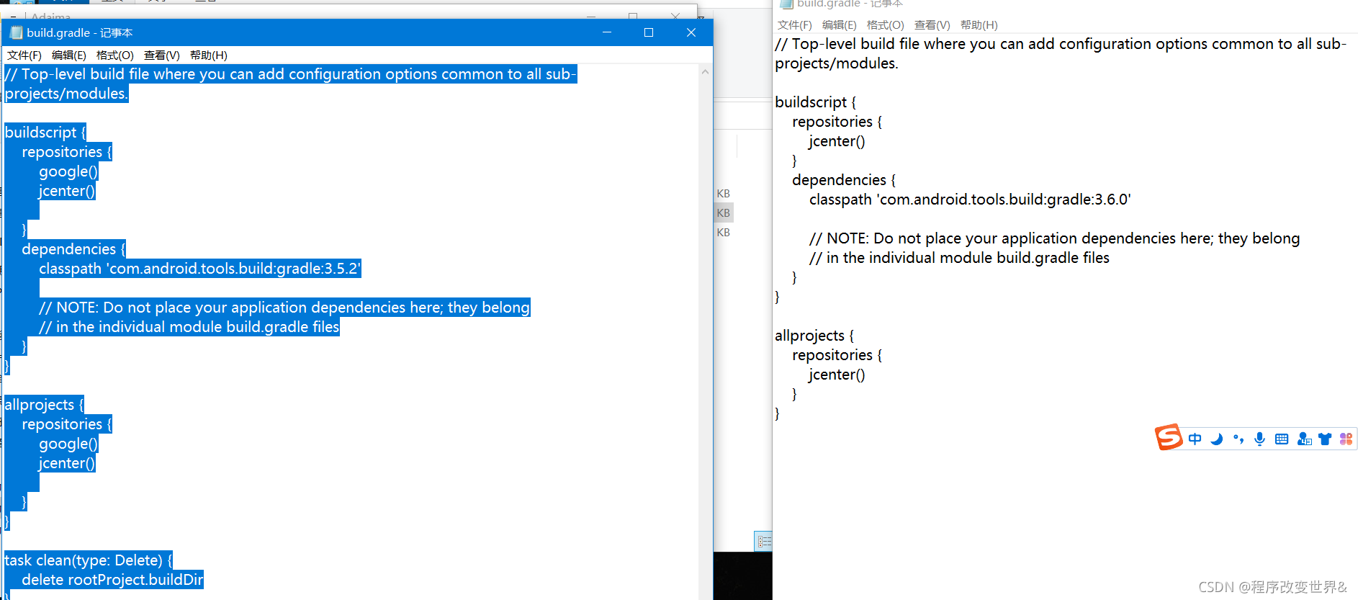Click '// in the individual module' line in left Notepad

(x=189, y=327)
